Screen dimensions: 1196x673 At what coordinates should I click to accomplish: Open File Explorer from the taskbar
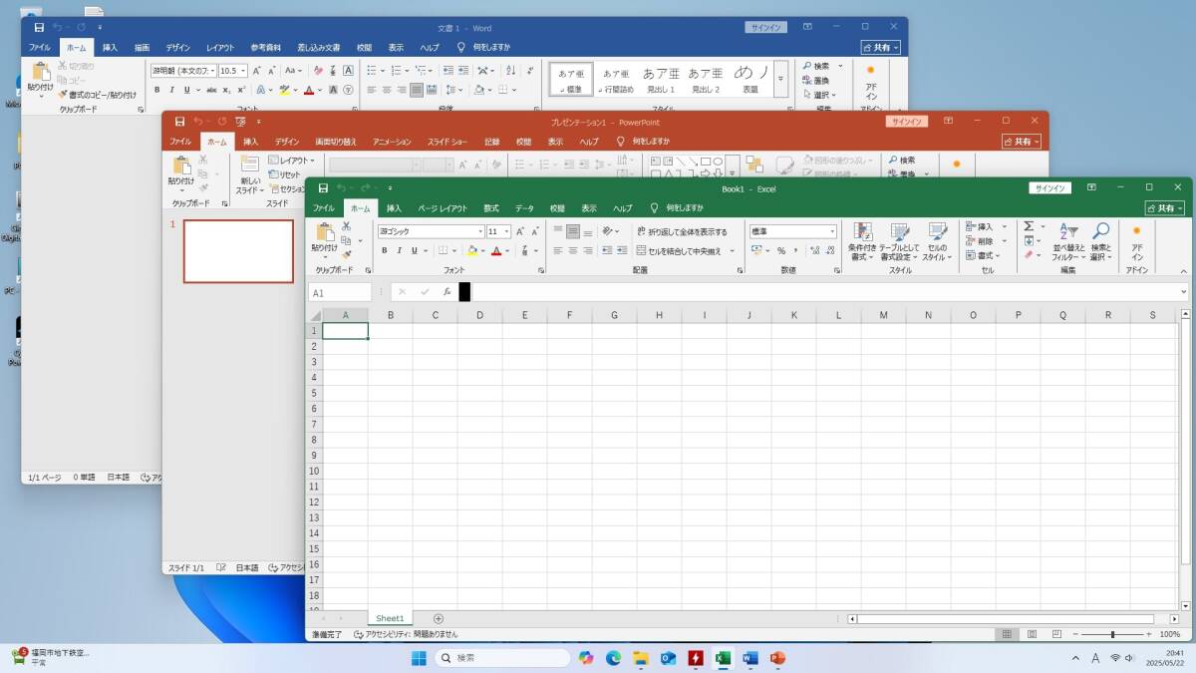[641, 658]
